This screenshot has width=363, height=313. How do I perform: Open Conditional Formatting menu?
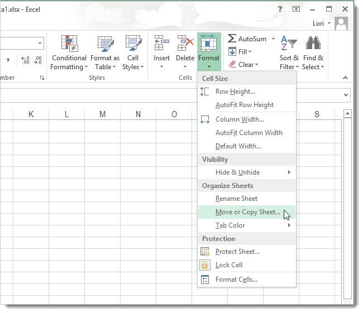(69, 52)
